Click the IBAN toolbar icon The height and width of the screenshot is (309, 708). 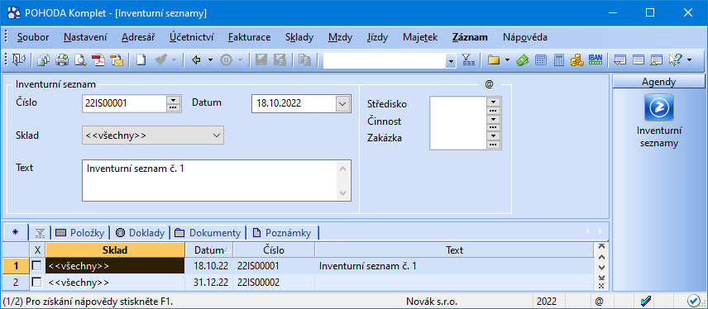(x=596, y=59)
